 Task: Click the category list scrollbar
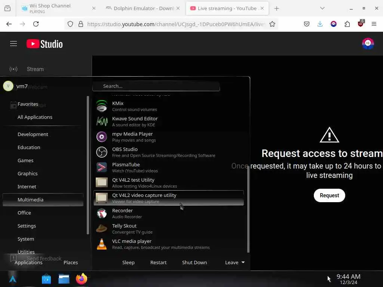click(88, 165)
